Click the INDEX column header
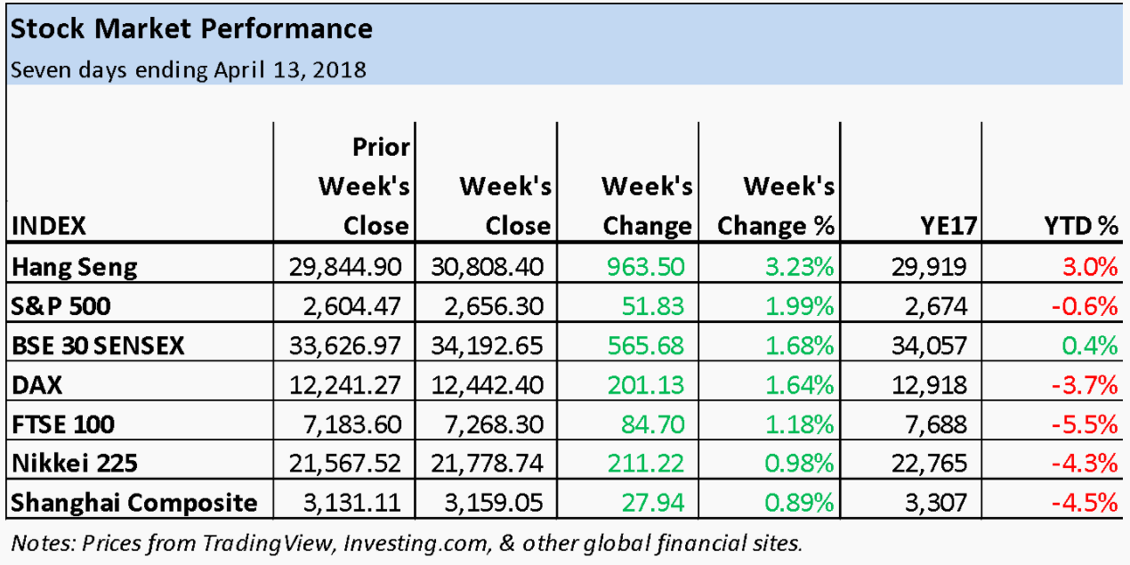 pos(48,226)
